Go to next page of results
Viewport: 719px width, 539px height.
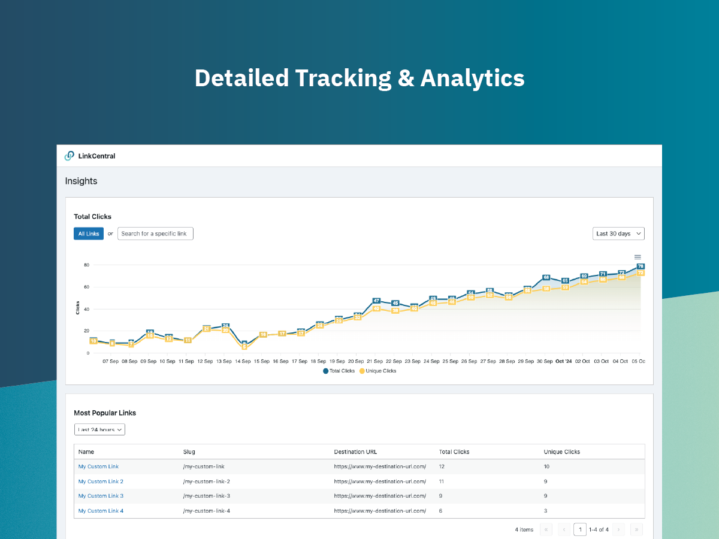[619, 529]
